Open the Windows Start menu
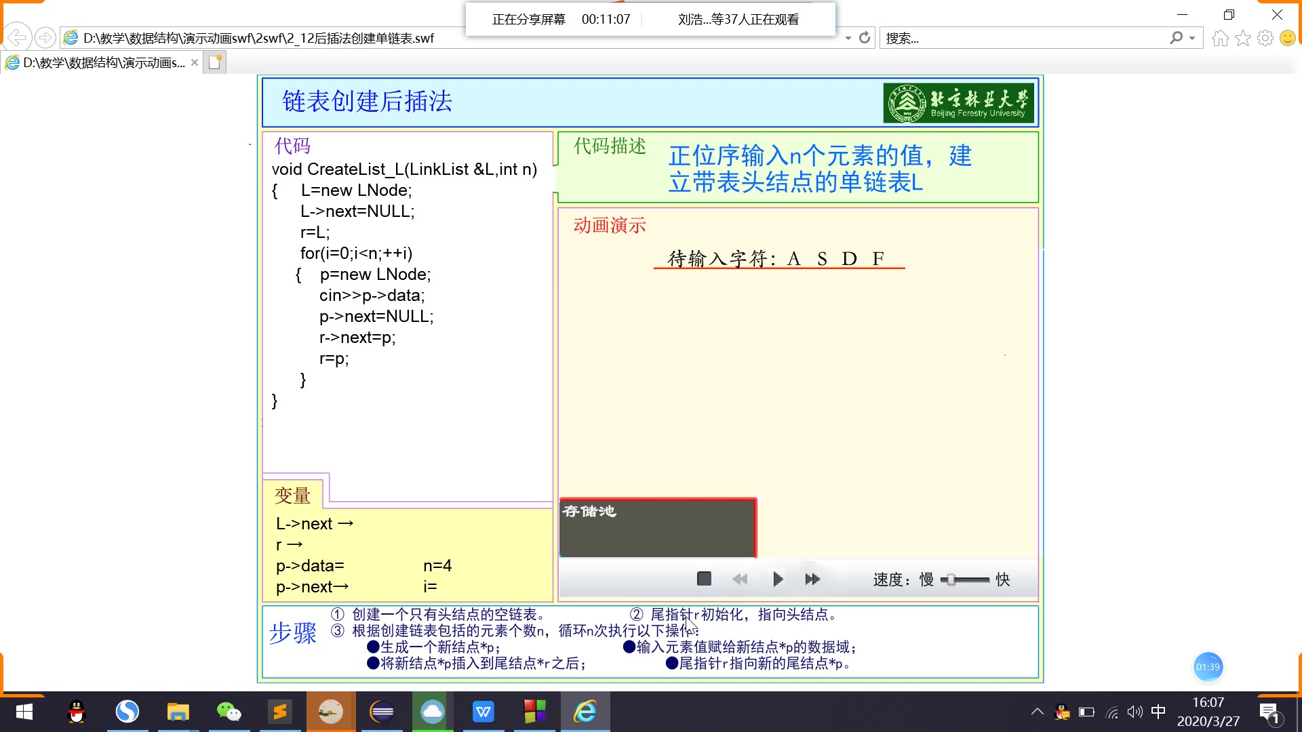The width and height of the screenshot is (1302, 732). pos(24,712)
